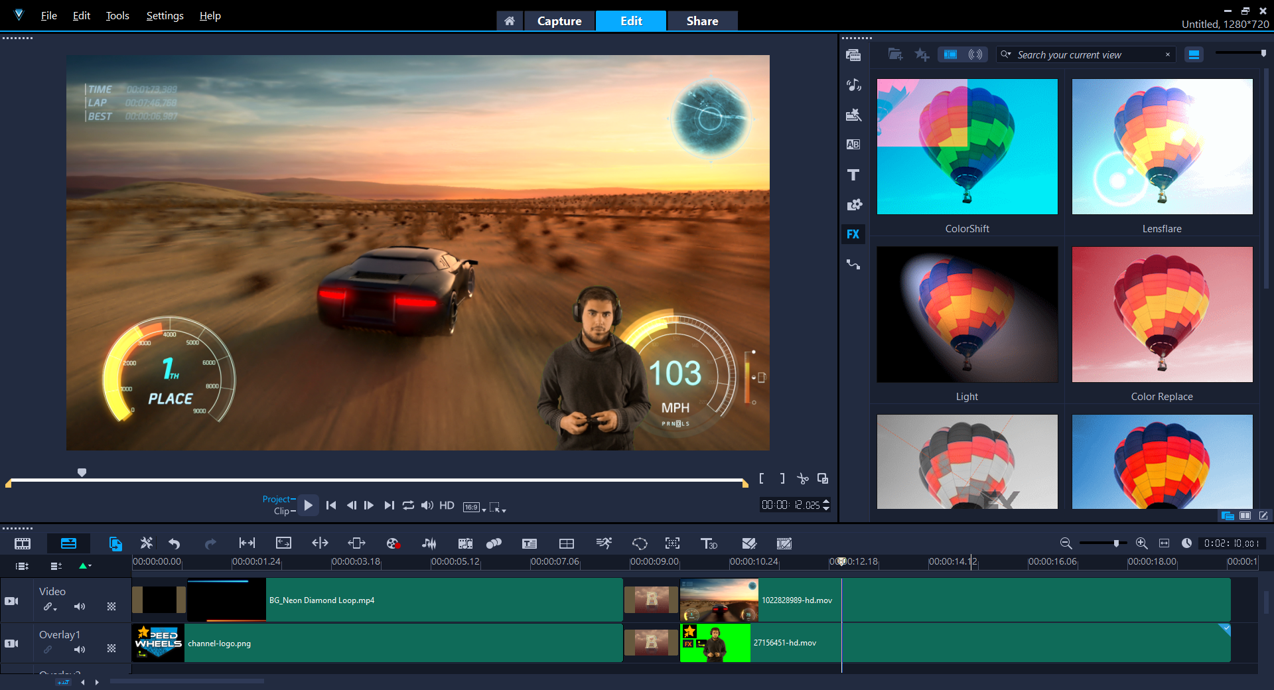1274x690 pixels.
Task: Click the Undo arrow in timeline toolbar
Action: click(x=175, y=543)
